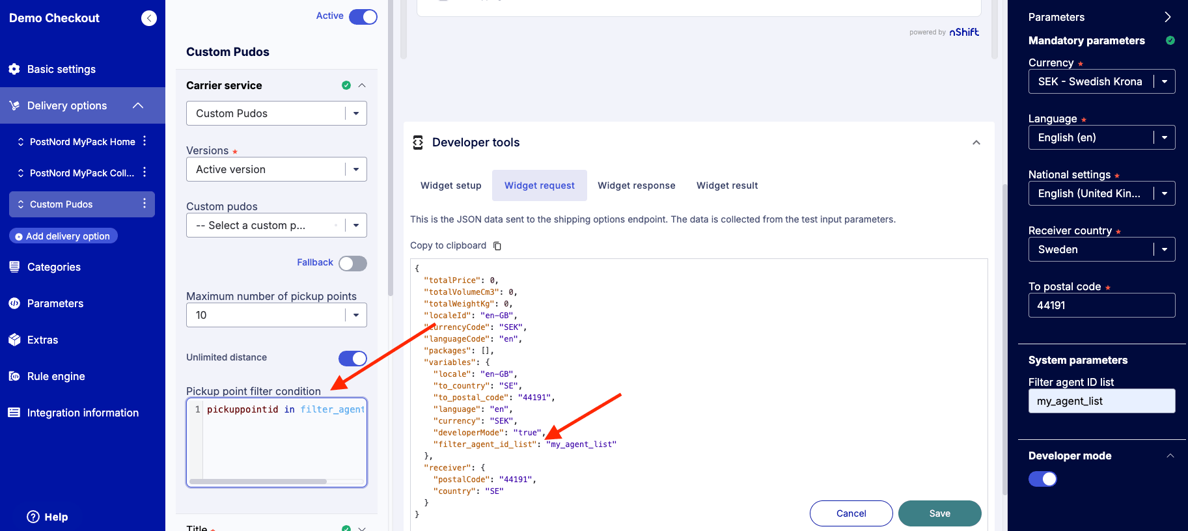
Task: Switch to the Widget response tab
Action: point(636,185)
